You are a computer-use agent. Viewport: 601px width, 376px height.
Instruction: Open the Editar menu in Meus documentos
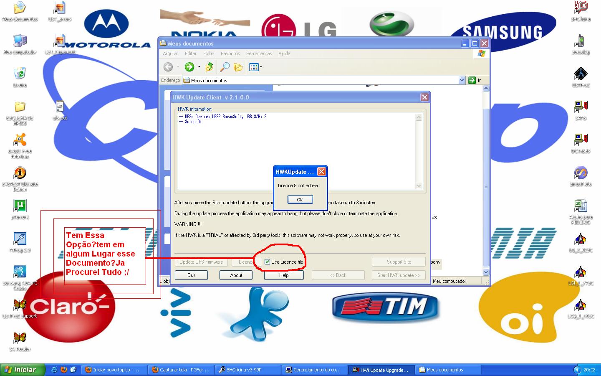tap(191, 53)
